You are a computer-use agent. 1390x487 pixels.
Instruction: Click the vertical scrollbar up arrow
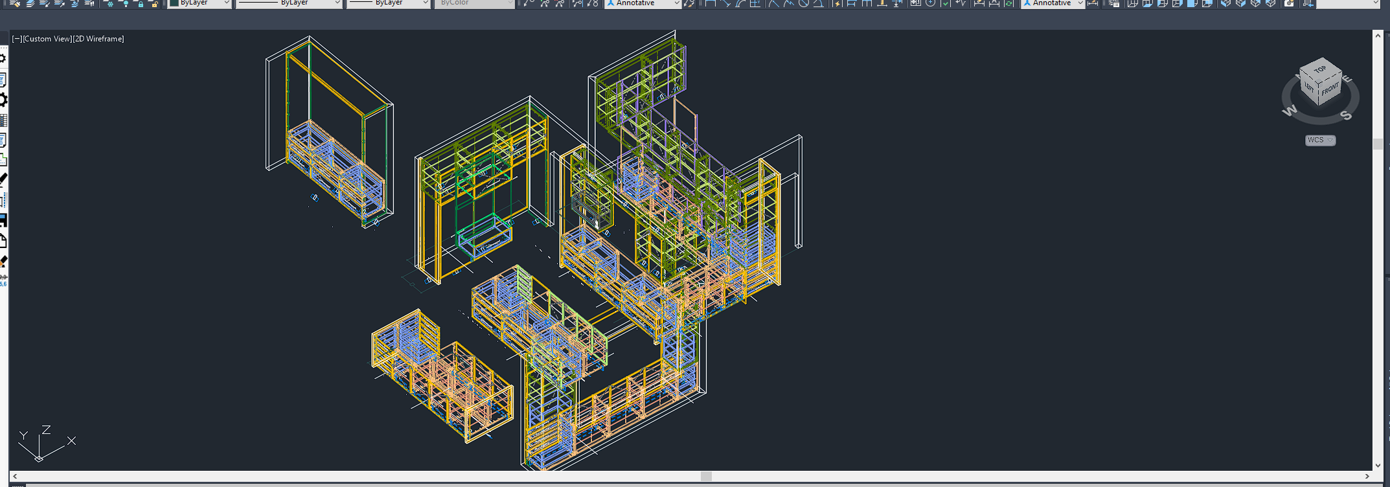[1378, 36]
